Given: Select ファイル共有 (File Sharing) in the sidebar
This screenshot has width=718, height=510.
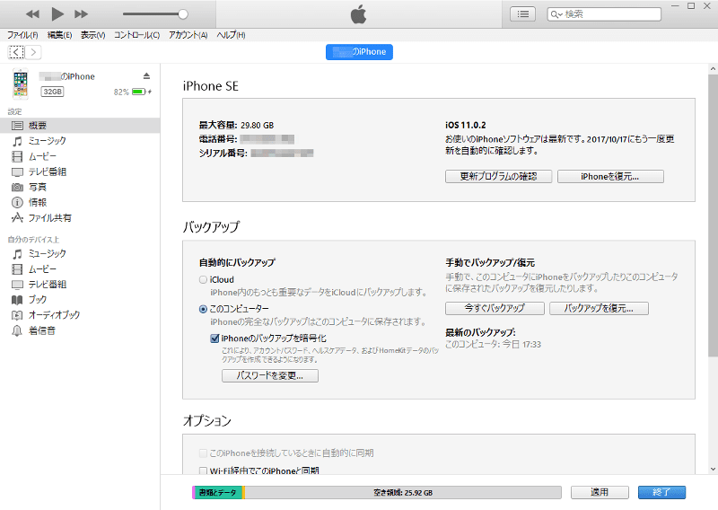Looking at the screenshot, I should coord(49,217).
